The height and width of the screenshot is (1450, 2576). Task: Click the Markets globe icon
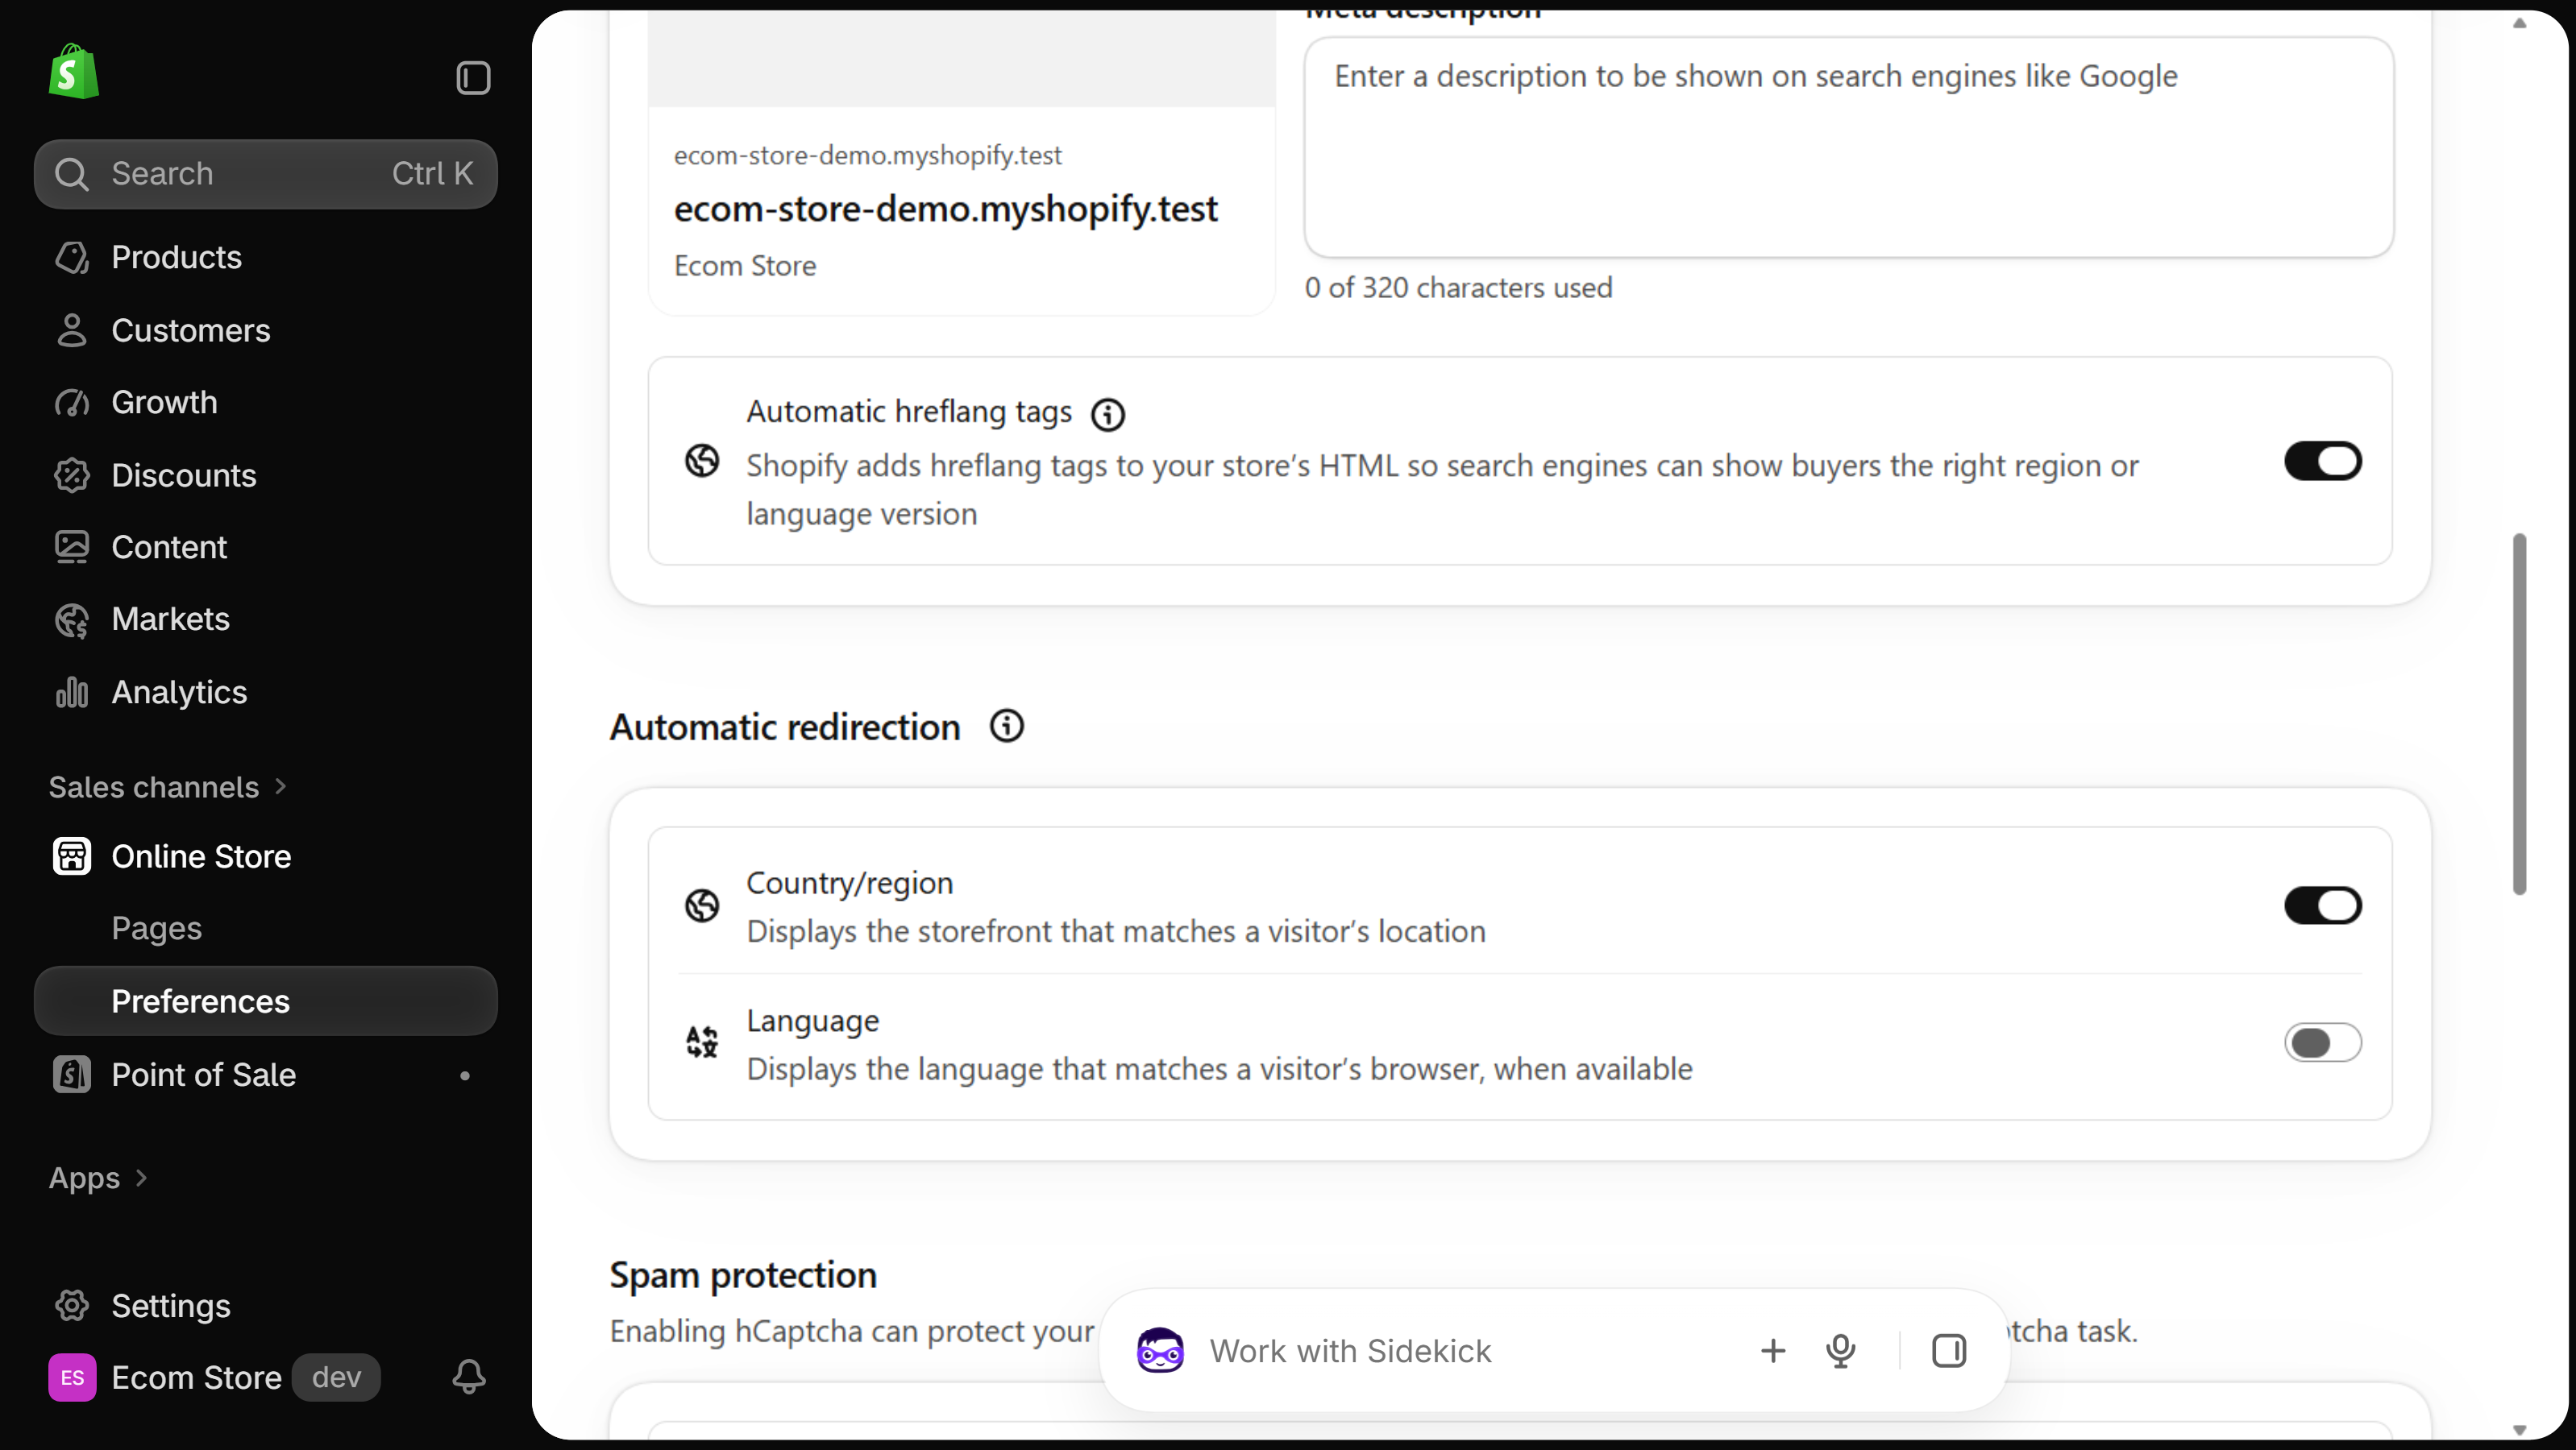click(72, 619)
